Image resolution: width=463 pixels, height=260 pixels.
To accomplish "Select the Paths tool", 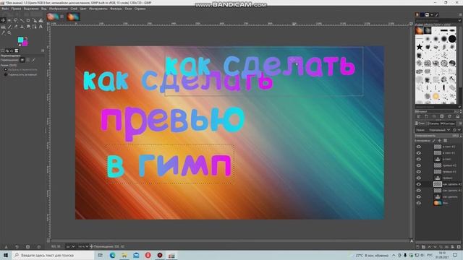I will tap(34, 27).
